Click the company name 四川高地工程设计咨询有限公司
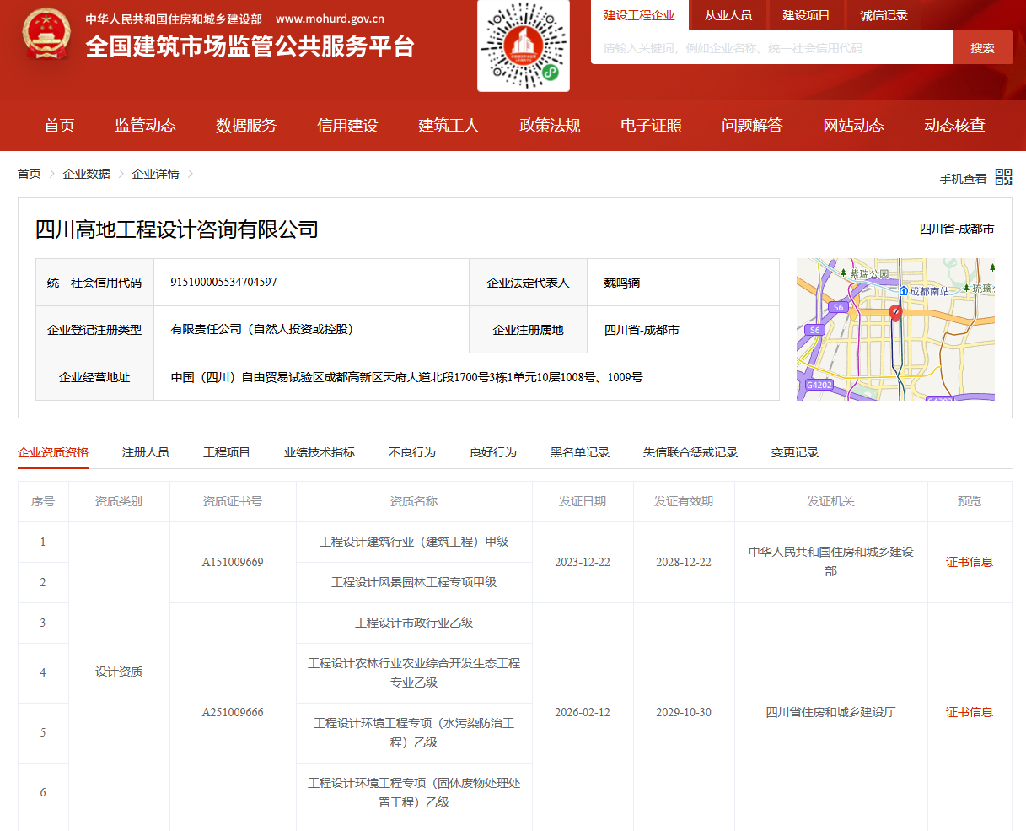 [x=177, y=229]
